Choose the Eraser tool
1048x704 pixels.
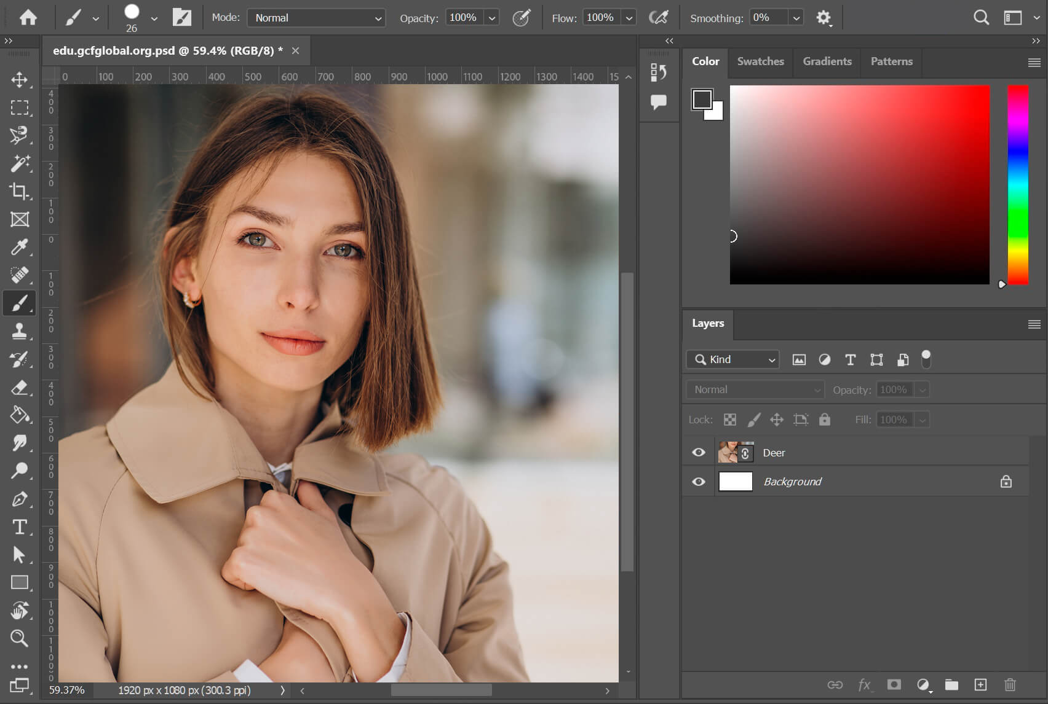tap(20, 388)
